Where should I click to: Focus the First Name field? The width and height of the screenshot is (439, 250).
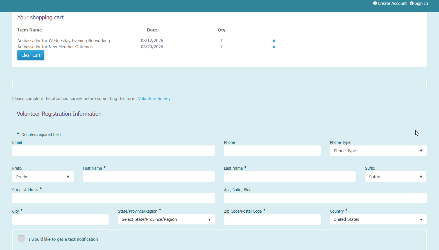(x=149, y=177)
